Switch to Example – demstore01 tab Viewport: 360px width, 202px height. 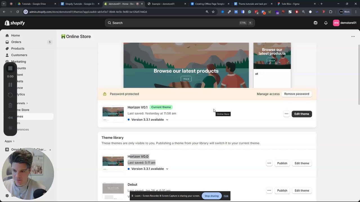(x=166, y=4)
